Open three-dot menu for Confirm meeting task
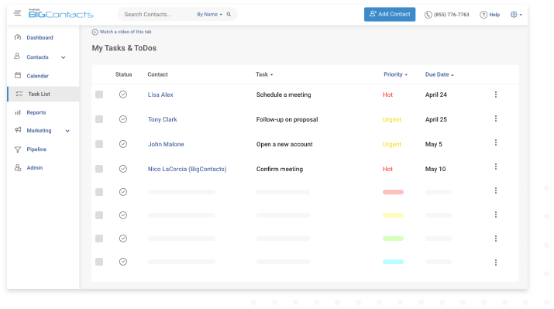 pyautogui.click(x=496, y=167)
